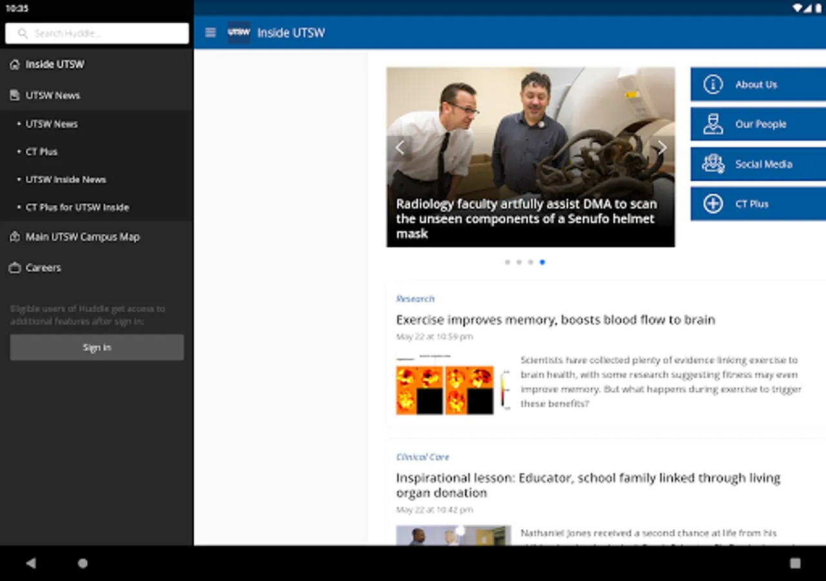This screenshot has height=581, width=826.
Task: Open Inside UTSW in sidebar
Action: (97, 65)
